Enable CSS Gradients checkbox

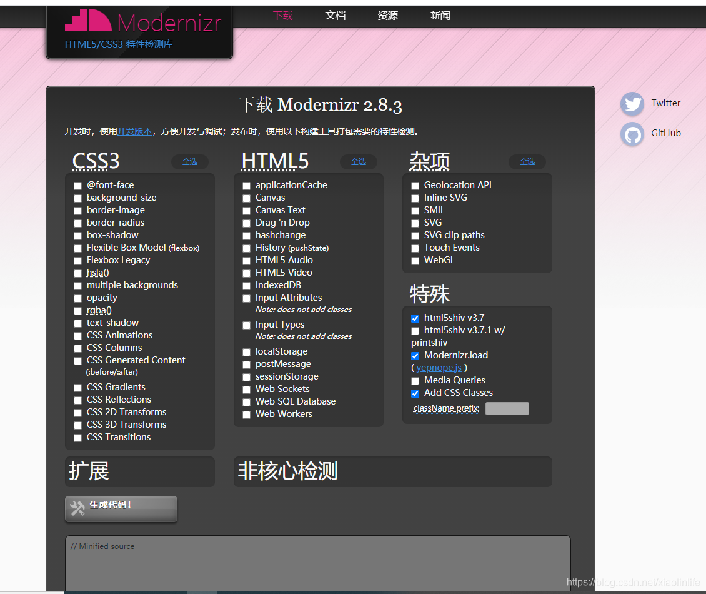click(x=78, y=388)
